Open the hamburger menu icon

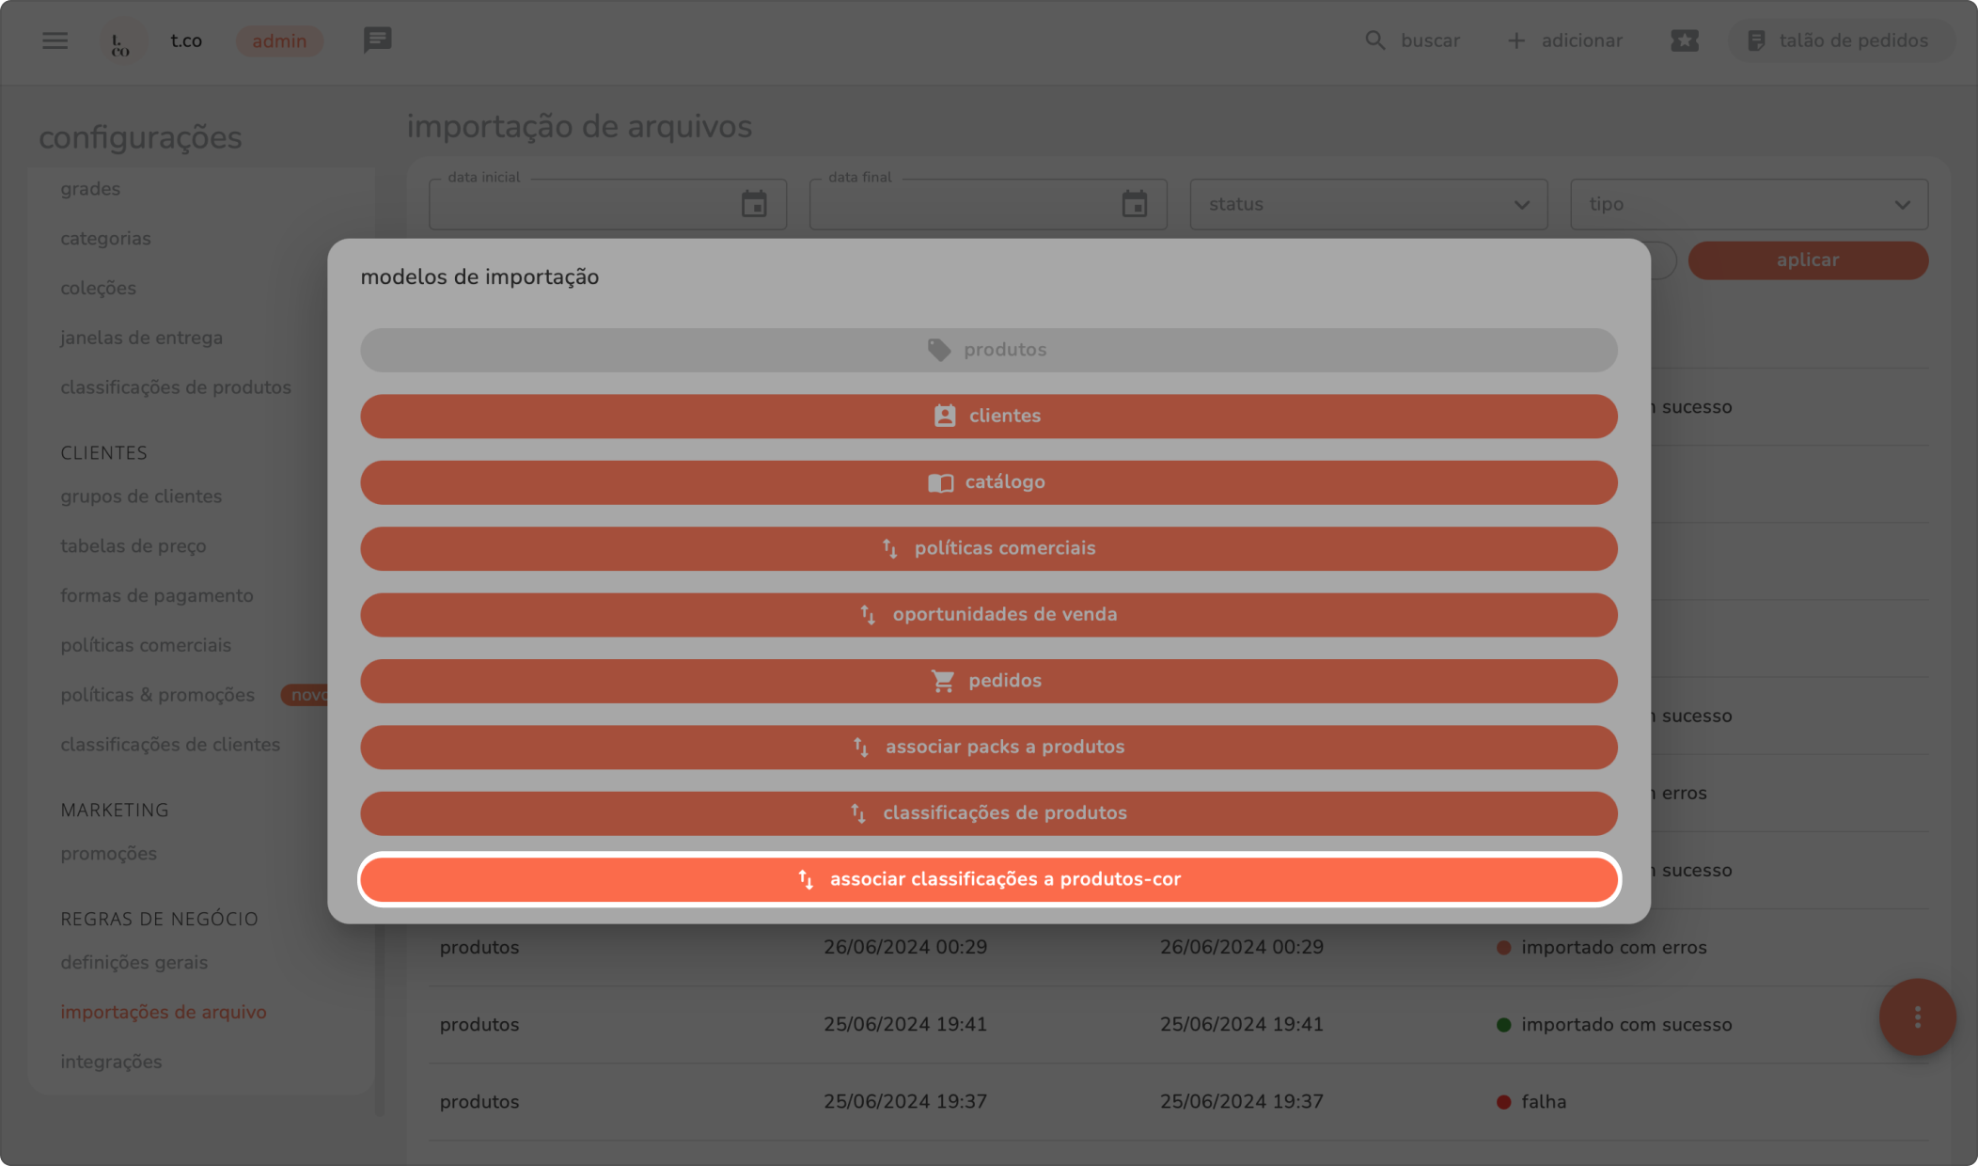55,40
